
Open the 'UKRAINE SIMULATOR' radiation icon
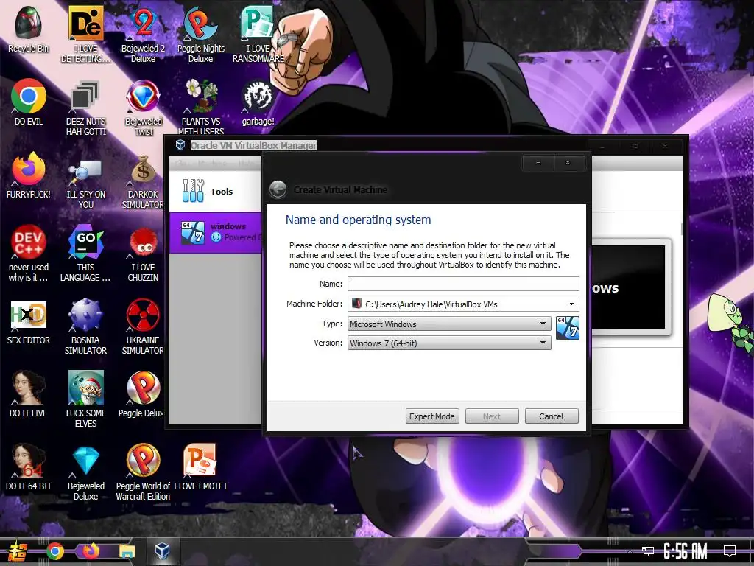tap(143, 326)
